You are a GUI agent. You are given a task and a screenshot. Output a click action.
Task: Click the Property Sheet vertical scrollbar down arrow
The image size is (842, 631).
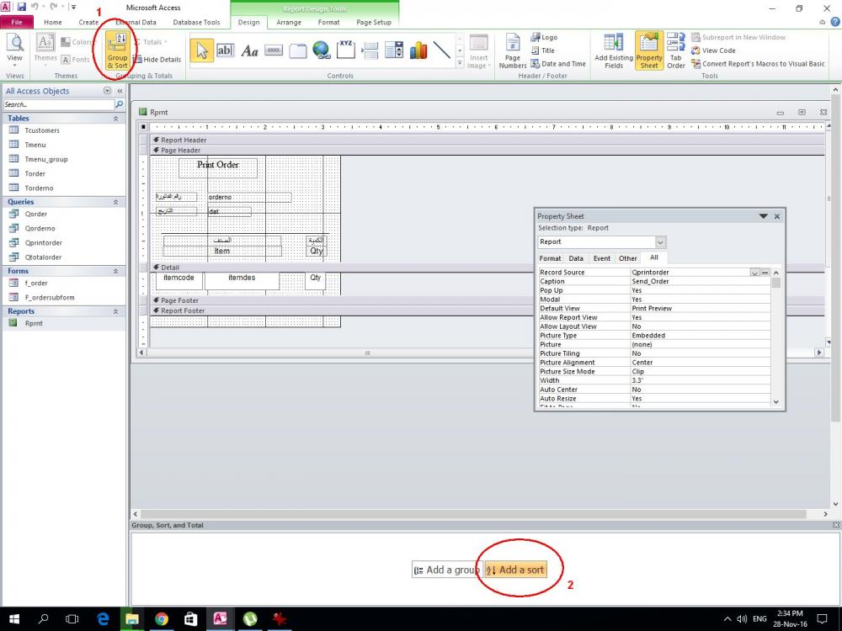coord(776,402)
